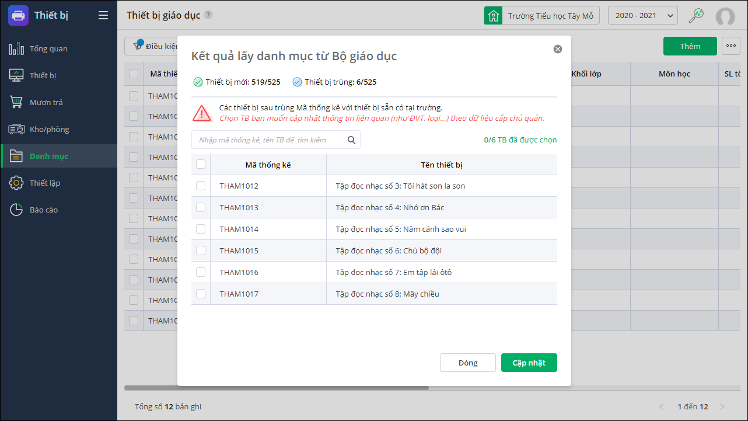This screenshot has height=421, width=748.
Task: Navigate to Báo cáo in sidebar
Action: (x=44, y=210)
